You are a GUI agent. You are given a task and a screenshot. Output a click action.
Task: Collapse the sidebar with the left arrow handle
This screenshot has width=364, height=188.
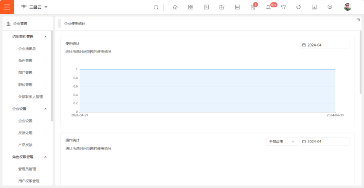[59, 24]
